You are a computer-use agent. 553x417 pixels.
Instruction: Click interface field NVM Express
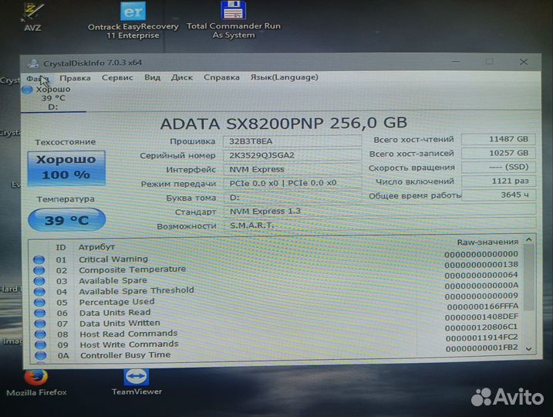coord(292,169)
